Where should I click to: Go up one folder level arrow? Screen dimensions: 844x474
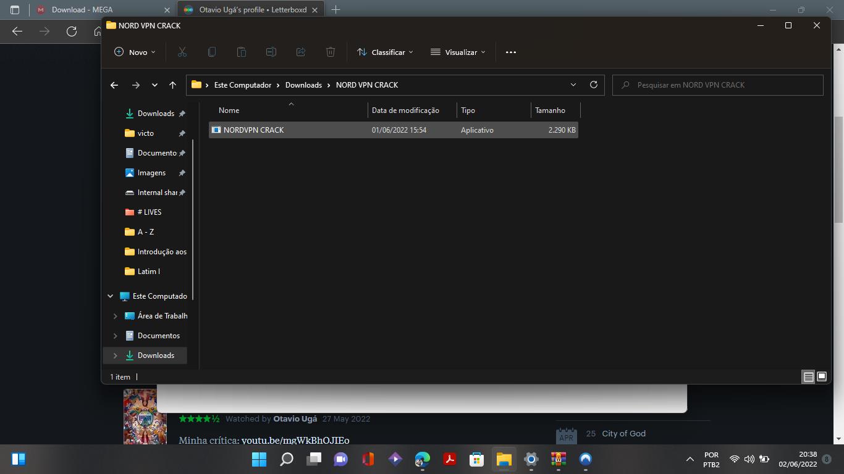pos(172,85)
